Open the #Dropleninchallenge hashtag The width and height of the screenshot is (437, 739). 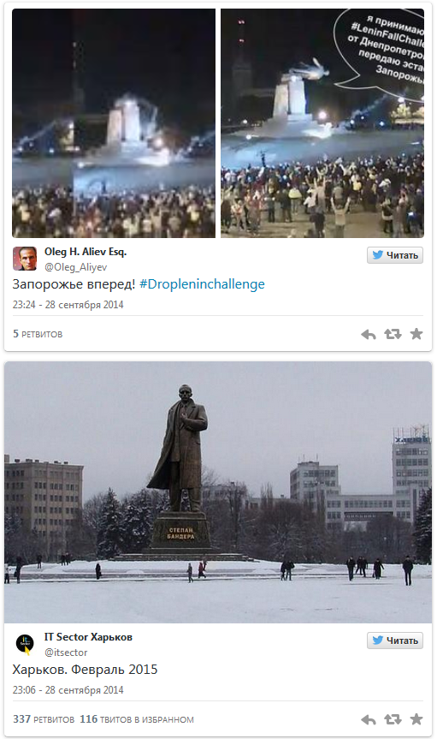coord(202,284)
